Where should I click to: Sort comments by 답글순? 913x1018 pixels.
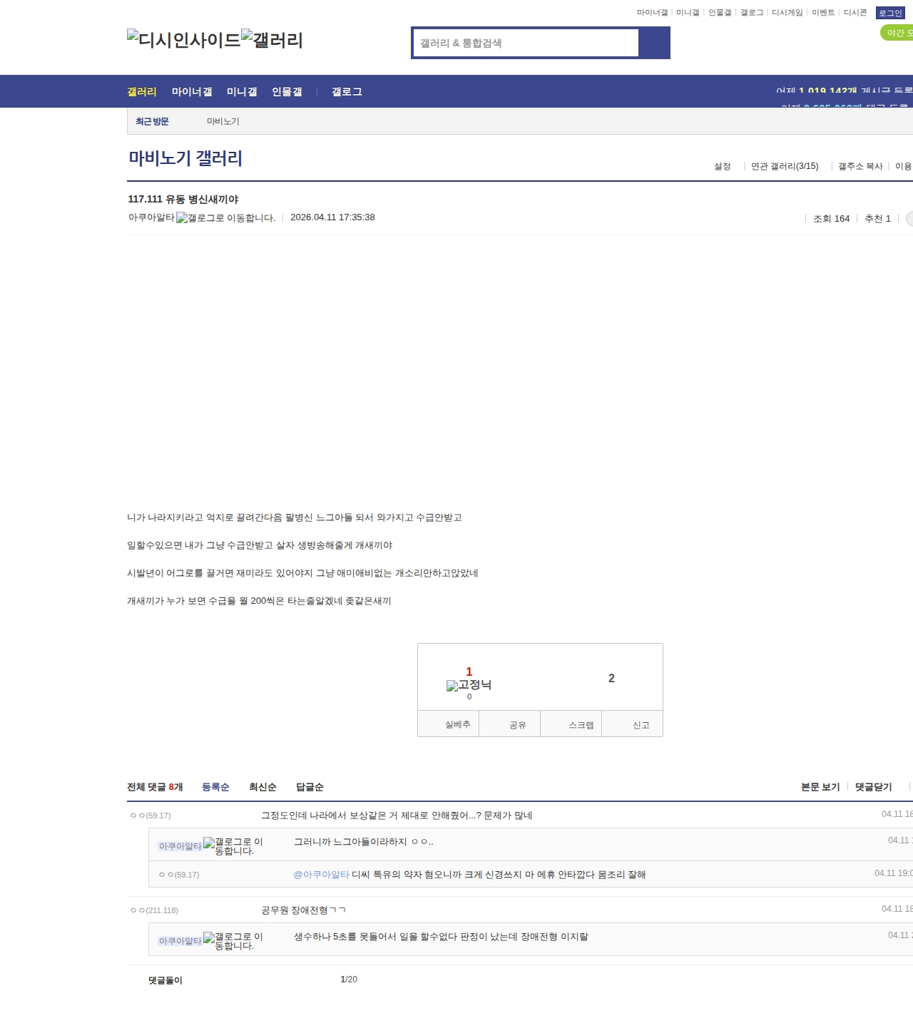[310, 787]
